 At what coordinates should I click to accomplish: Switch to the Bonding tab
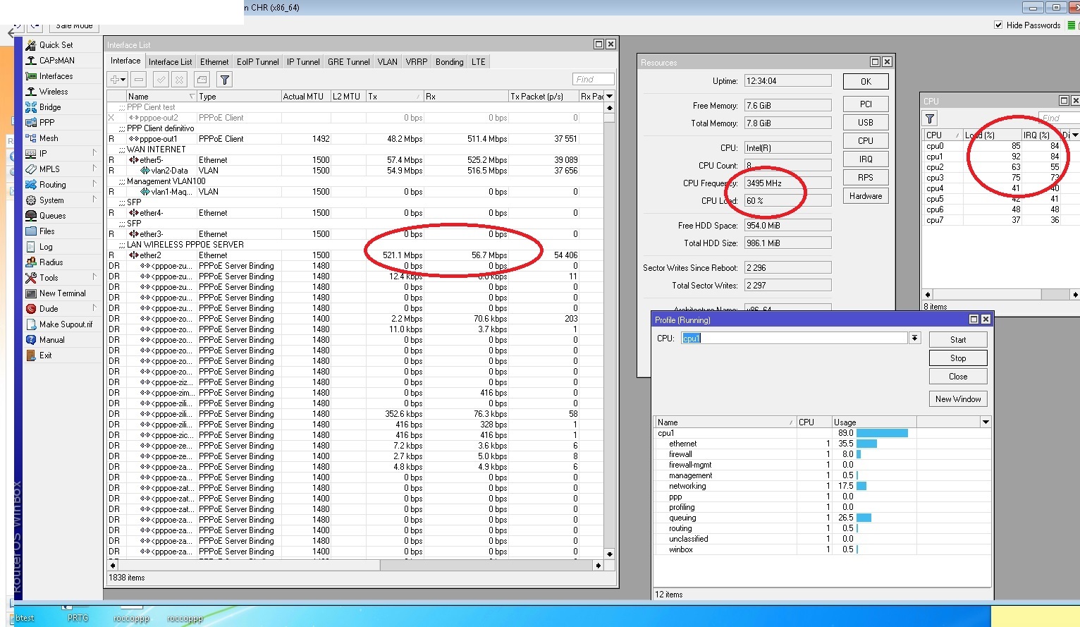pyautogui.click(x=450, y=62)
